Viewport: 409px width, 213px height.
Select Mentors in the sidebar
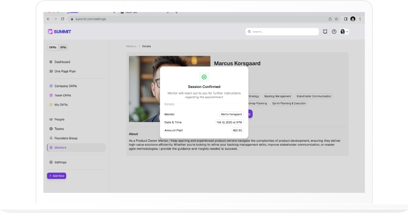[x=76, y=148]
